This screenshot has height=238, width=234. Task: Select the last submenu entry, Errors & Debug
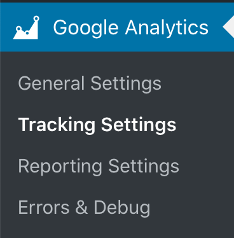(85, 207)
